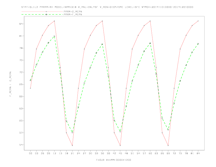Viewport: 216px width, 167px height.
Task: Select the O_MEAN minimum marker at hour 45
Action: pyautogui.click(x=120, y=145)
